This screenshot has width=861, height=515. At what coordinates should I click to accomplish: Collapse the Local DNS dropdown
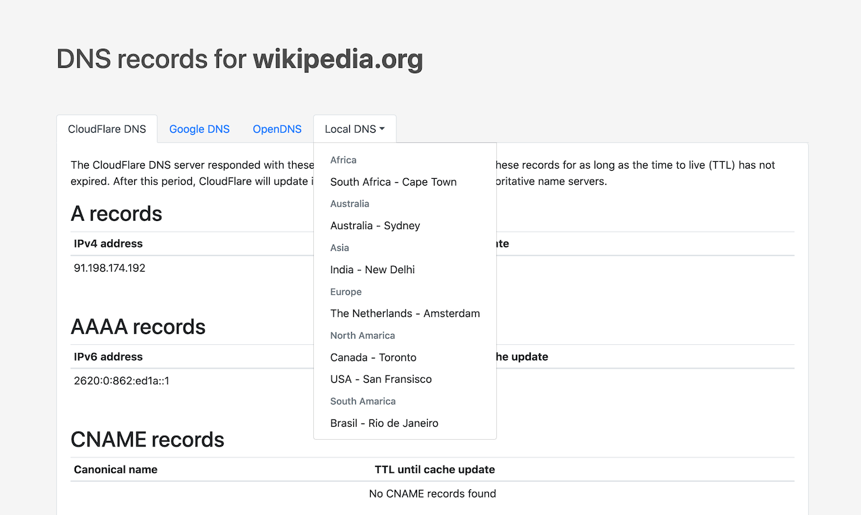tap(355, 129)
